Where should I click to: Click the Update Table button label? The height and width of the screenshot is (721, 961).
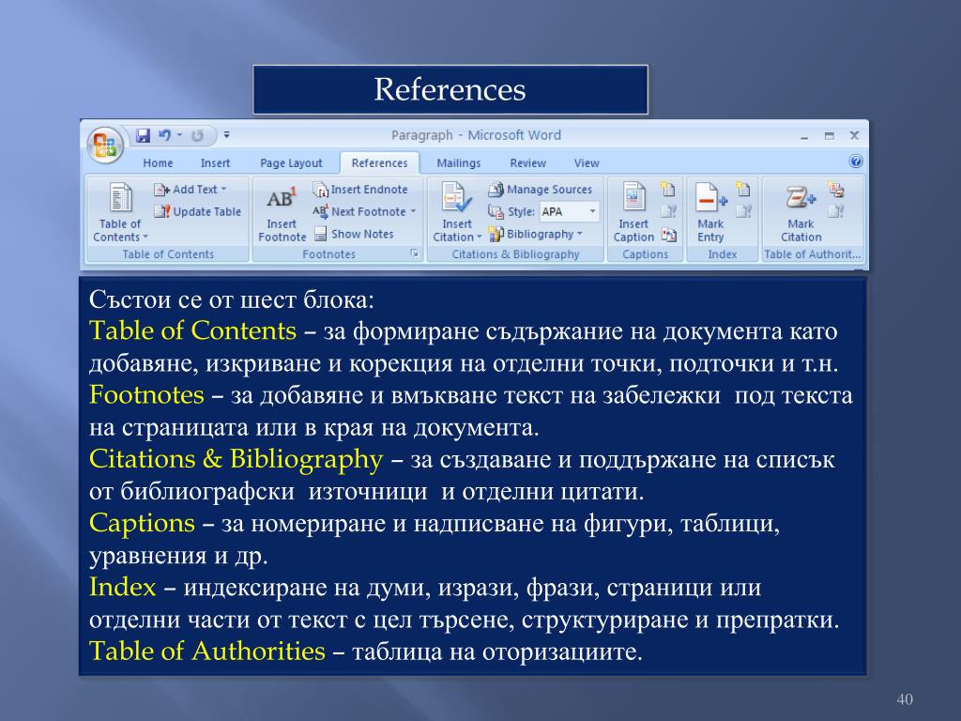coord(206,211)
